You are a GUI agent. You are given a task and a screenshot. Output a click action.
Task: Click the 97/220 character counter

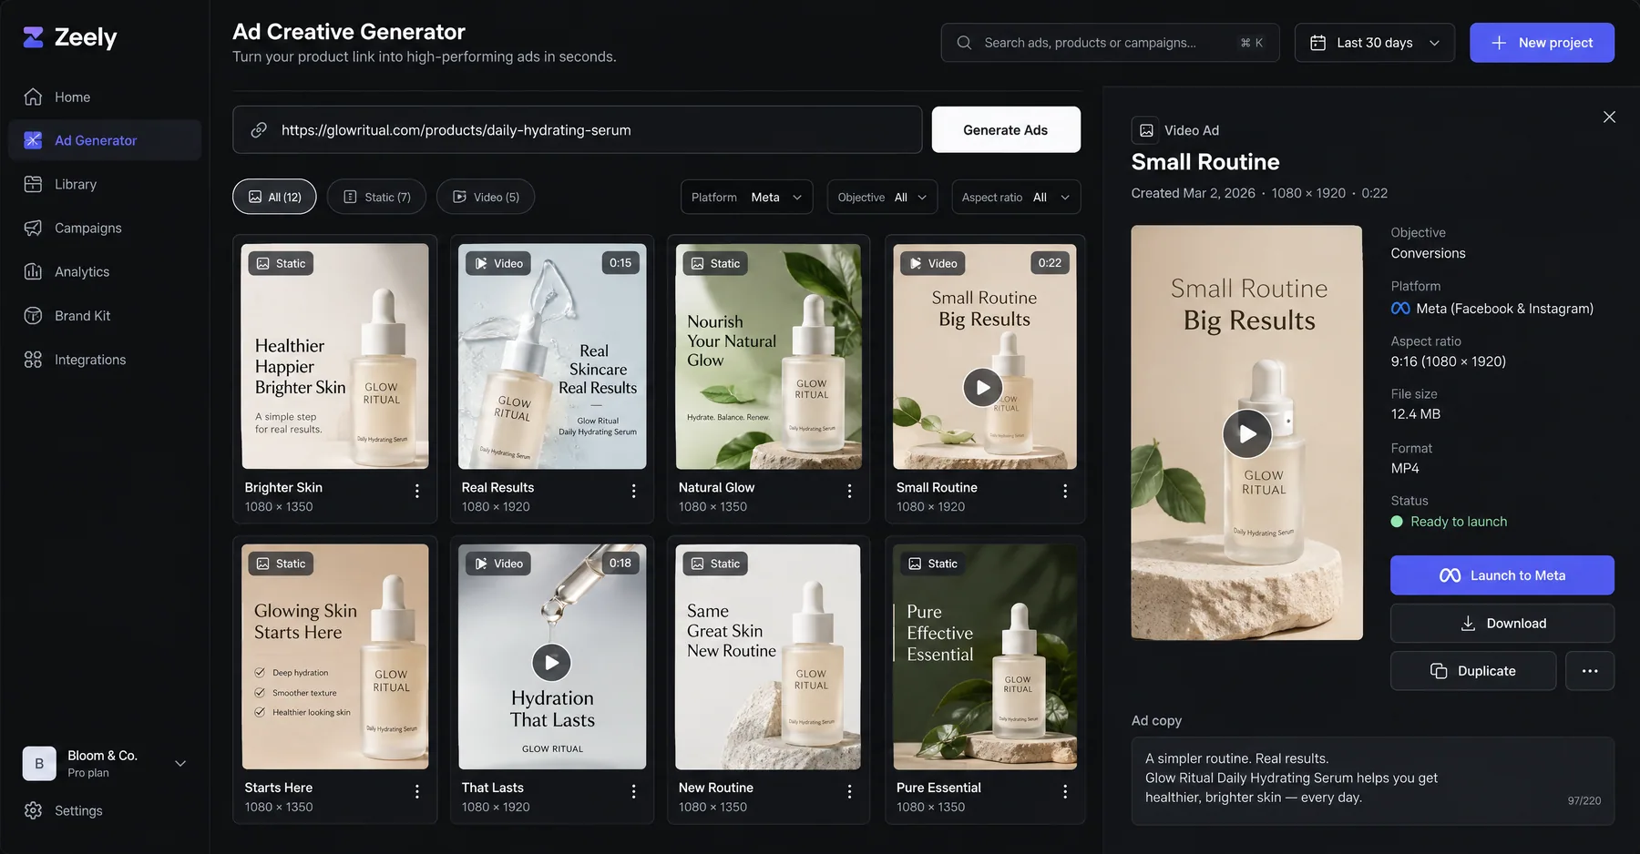pos(1584,801)
